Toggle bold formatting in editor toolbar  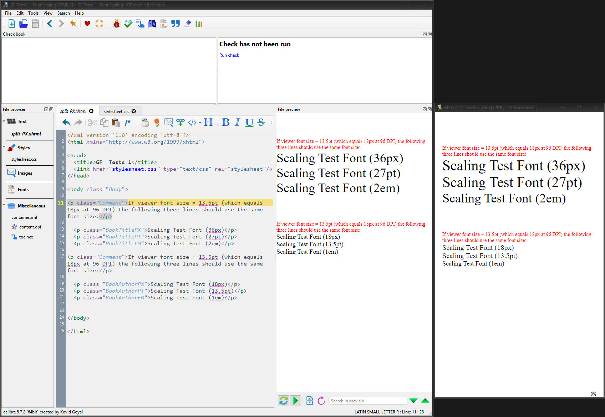coord(226,123)
